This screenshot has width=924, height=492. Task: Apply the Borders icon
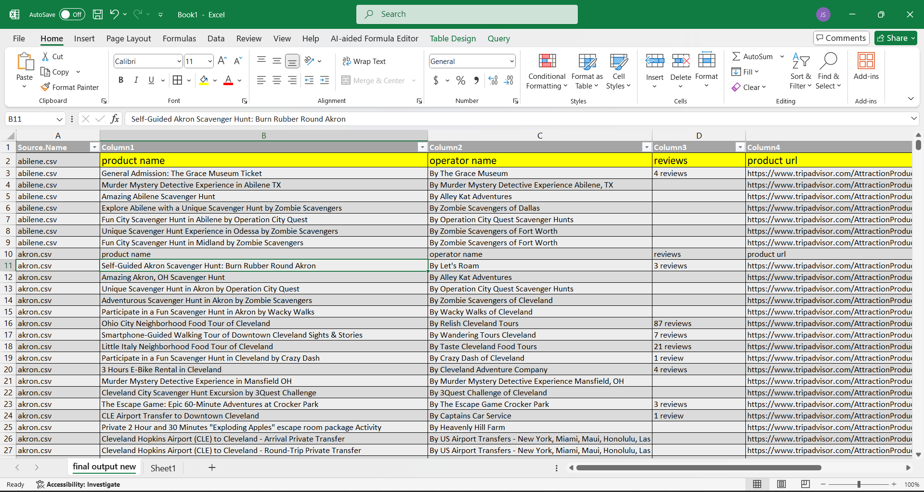tap(177, 80)
